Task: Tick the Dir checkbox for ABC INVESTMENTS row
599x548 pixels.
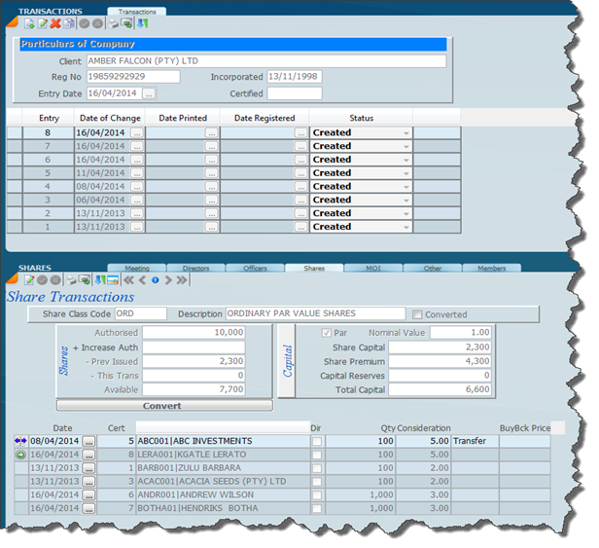Action: click(316, 441)
